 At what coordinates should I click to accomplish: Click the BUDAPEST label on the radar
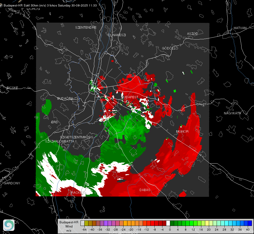pos(130,97)
